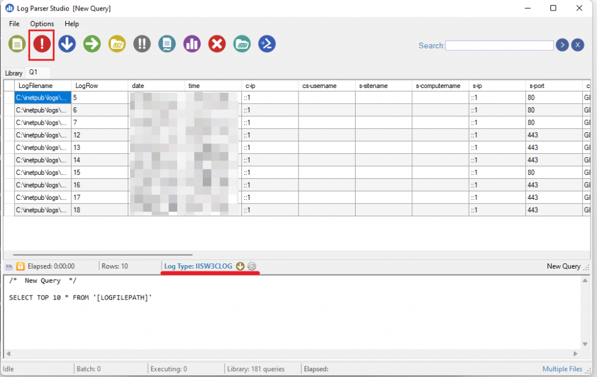The height and width of the screenshot is (377, 597).
Task: Click the Library: 181 queries status text
Action: click(x=256, y=369)
